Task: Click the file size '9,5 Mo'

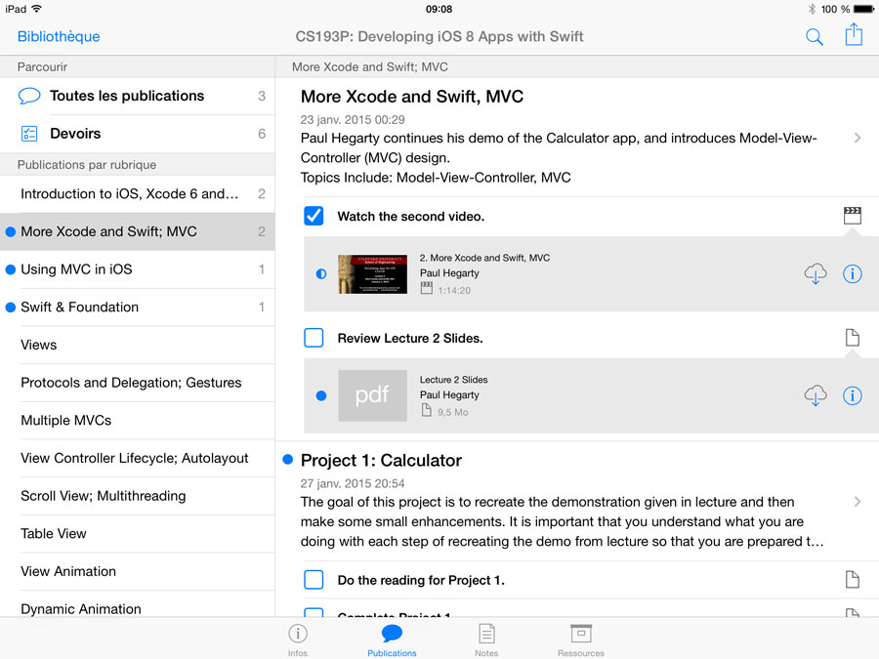Action: coord(453,412)
